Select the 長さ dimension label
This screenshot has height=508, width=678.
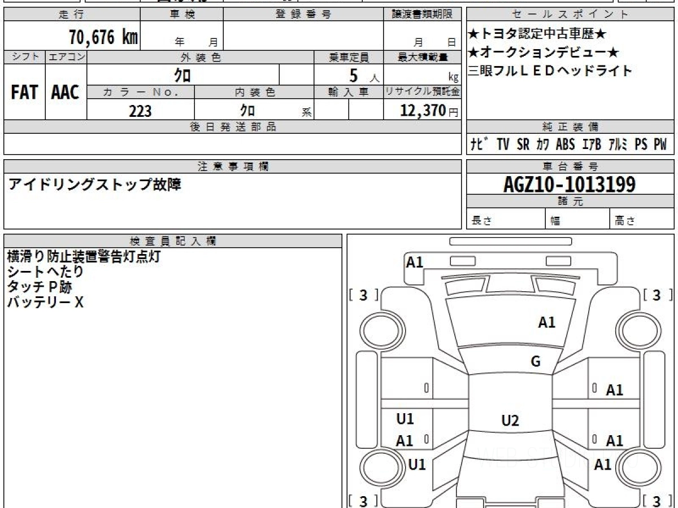(482, 221)
